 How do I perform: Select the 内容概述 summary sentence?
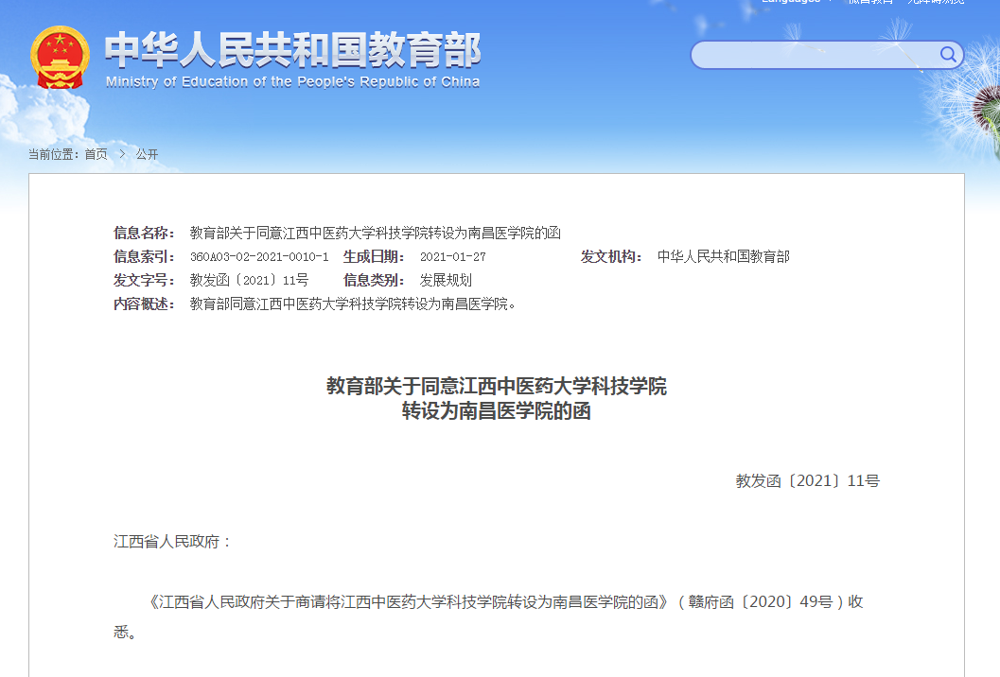353,304
